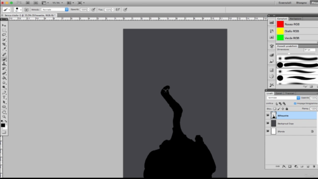Select the Ellipse shape tool
The image size is (318, 179).
click(x=4, y=107)
